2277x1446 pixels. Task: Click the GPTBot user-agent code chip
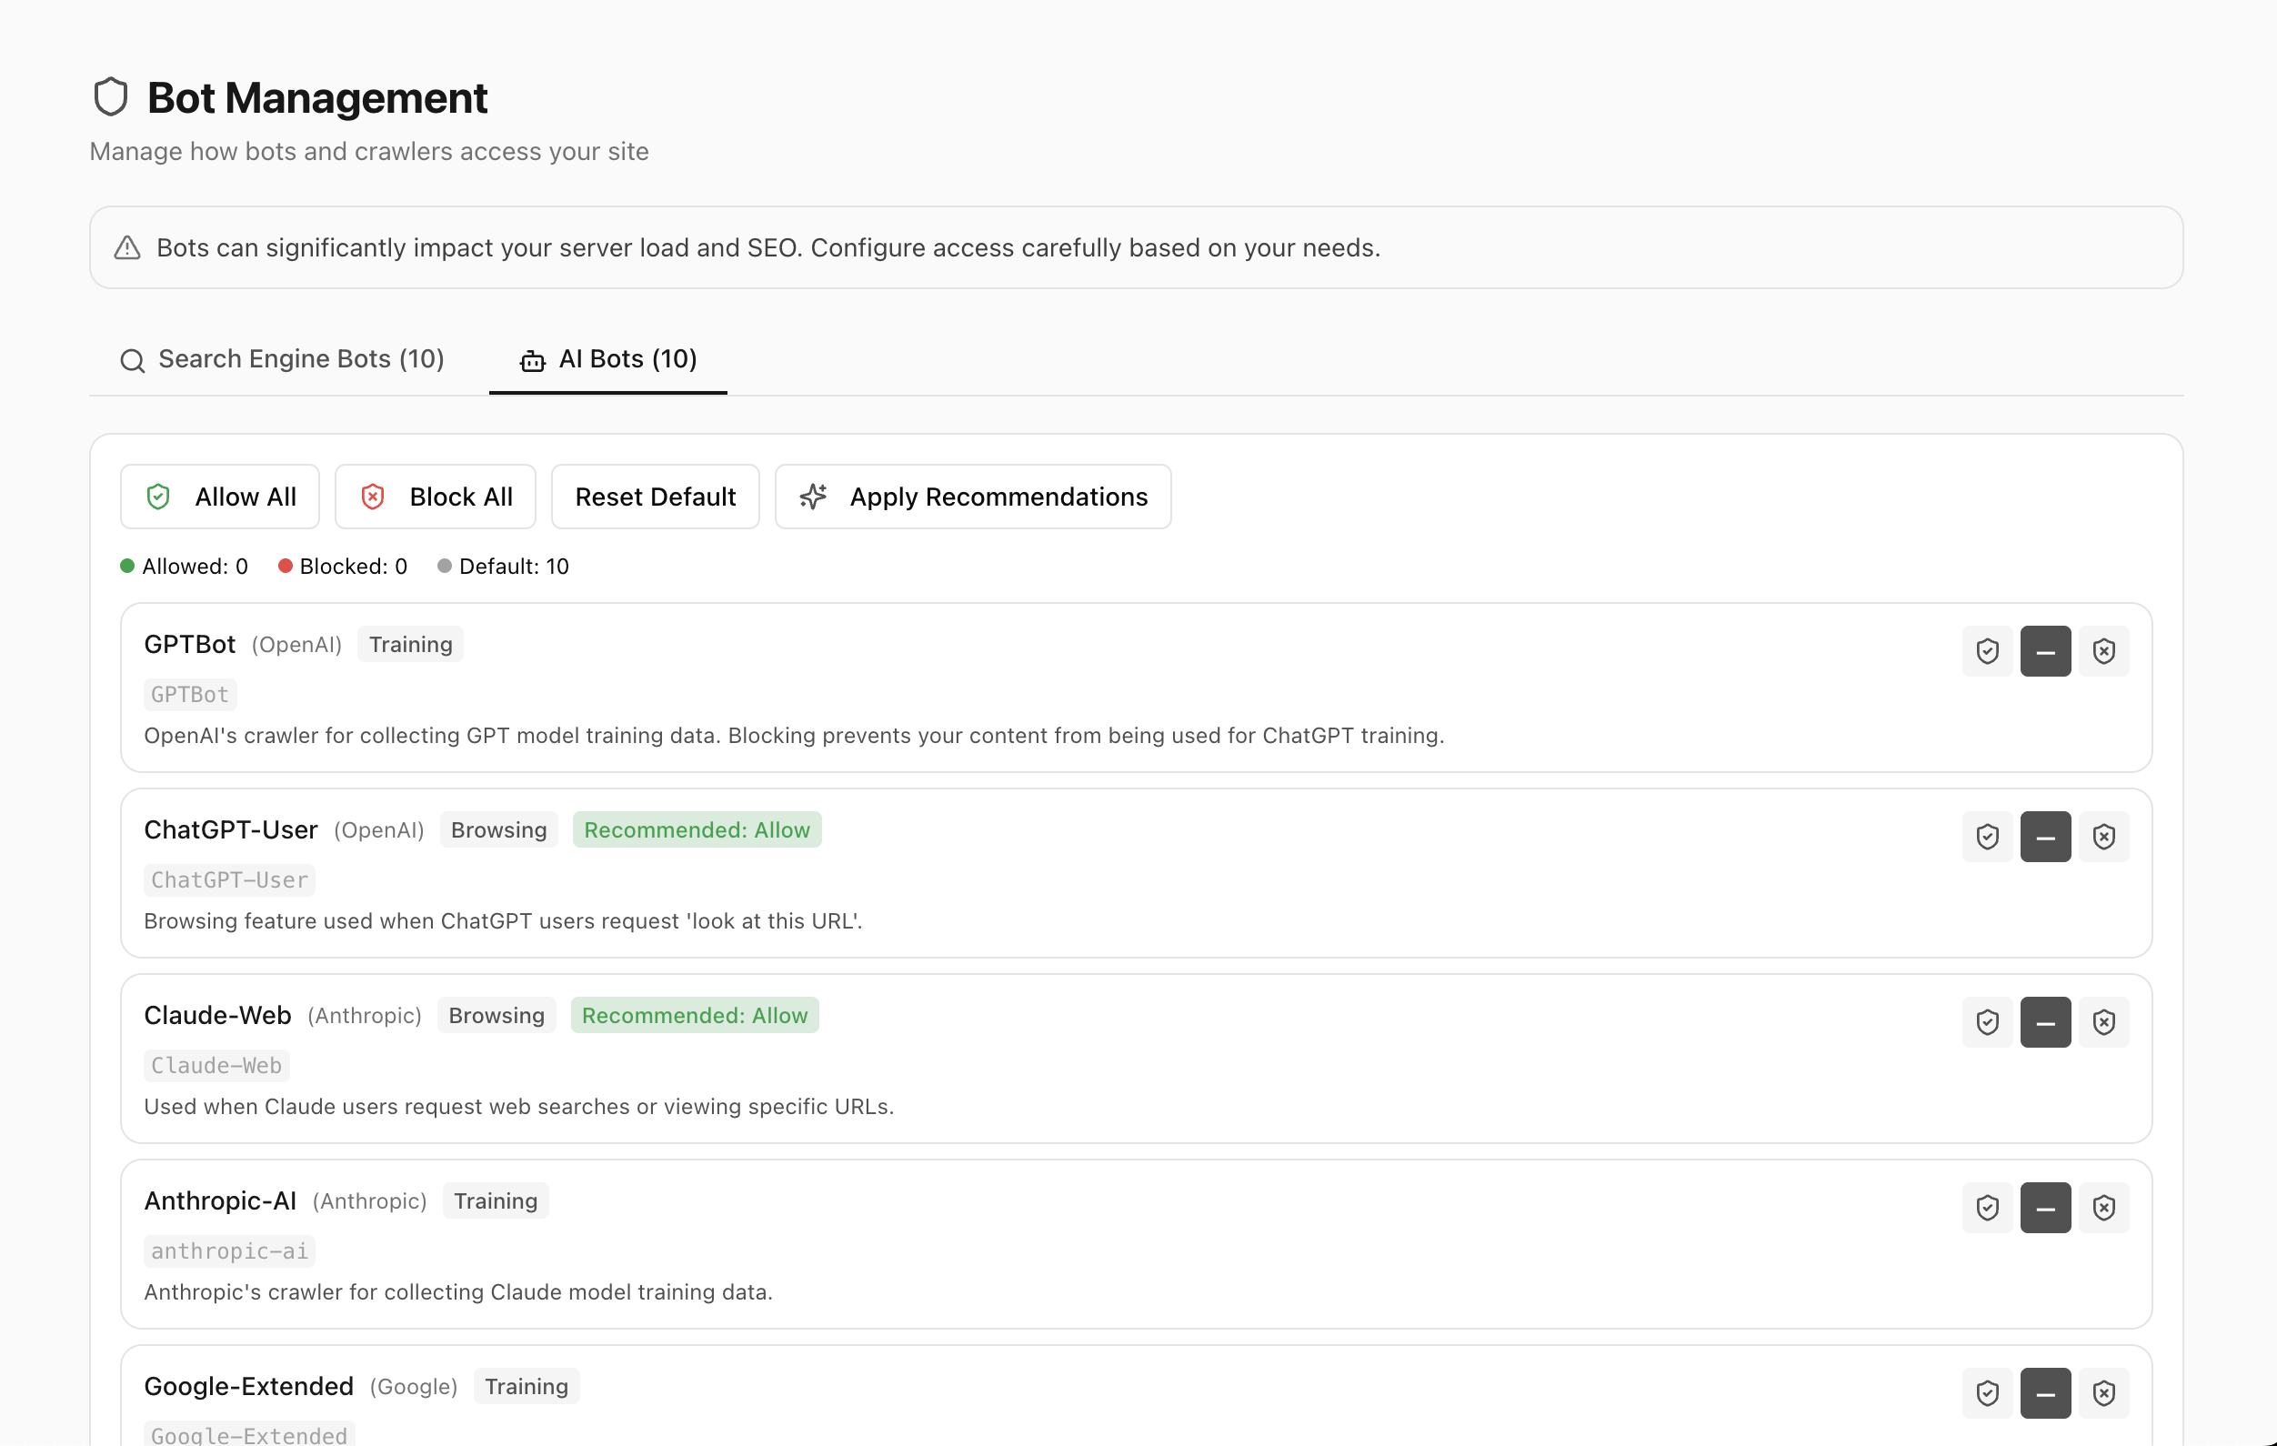point(190,694)
